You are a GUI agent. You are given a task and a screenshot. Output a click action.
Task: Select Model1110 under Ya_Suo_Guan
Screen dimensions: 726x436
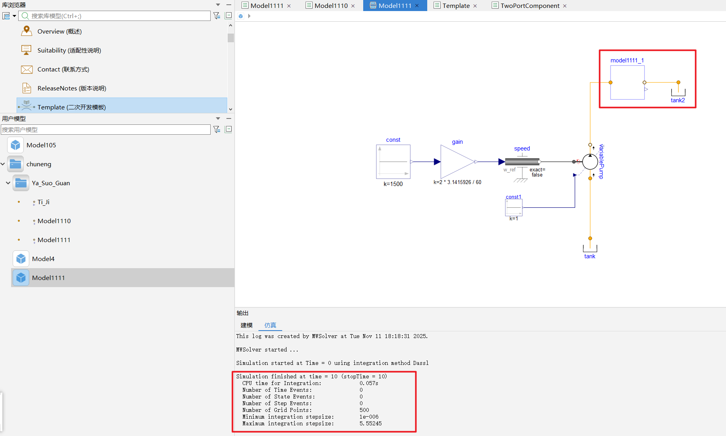click(54, 221)
